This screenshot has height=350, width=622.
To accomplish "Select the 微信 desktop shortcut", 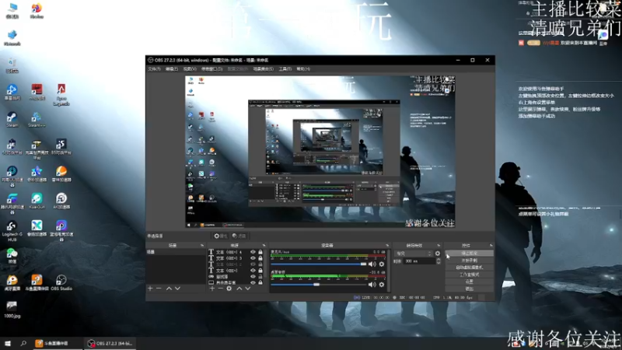I will (12, 255).
